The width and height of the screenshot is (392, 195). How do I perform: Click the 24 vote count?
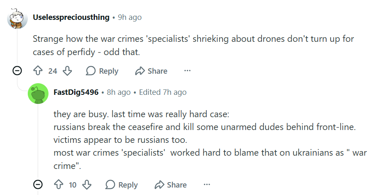[x=53, y=71]
